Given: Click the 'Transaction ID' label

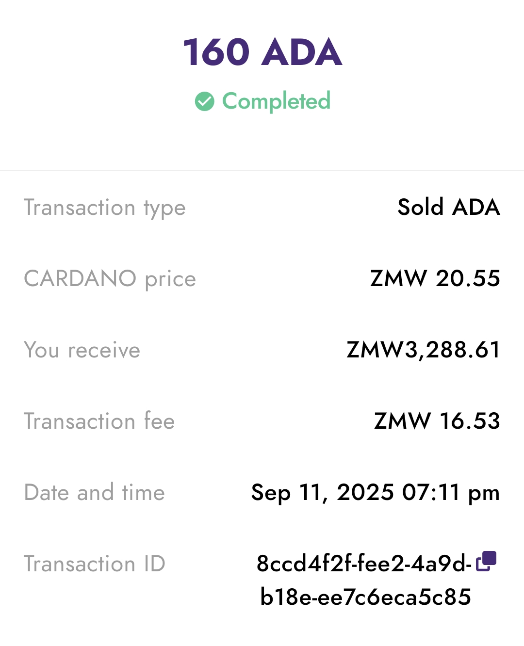Looking at the screenshot, I should (x=95, y=564).
